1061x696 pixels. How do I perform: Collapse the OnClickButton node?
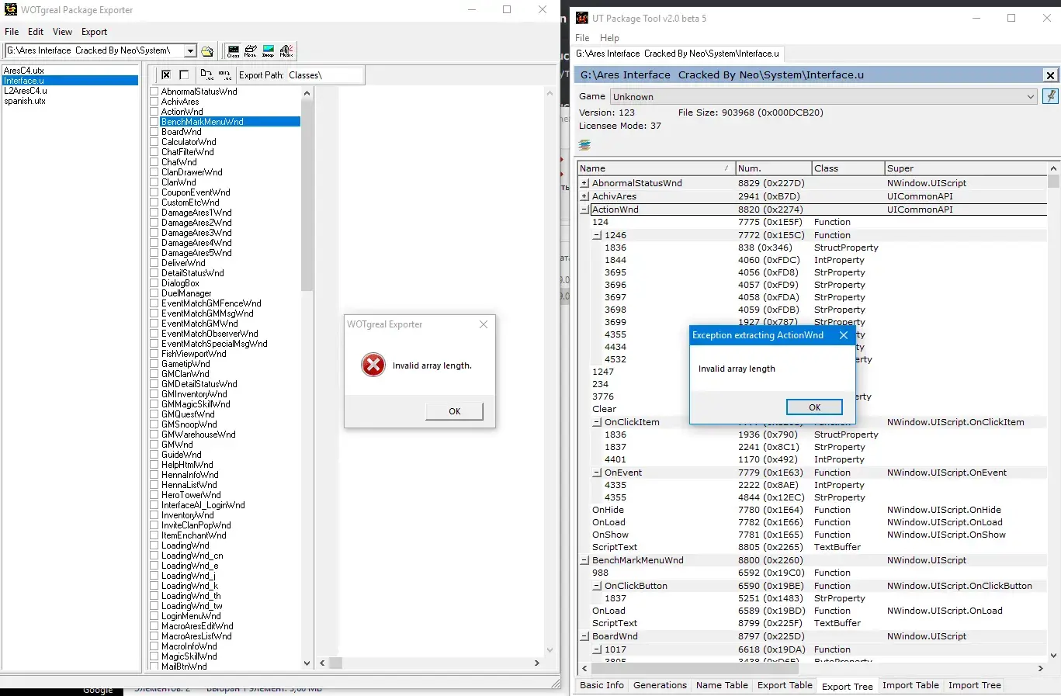point(597,586)
